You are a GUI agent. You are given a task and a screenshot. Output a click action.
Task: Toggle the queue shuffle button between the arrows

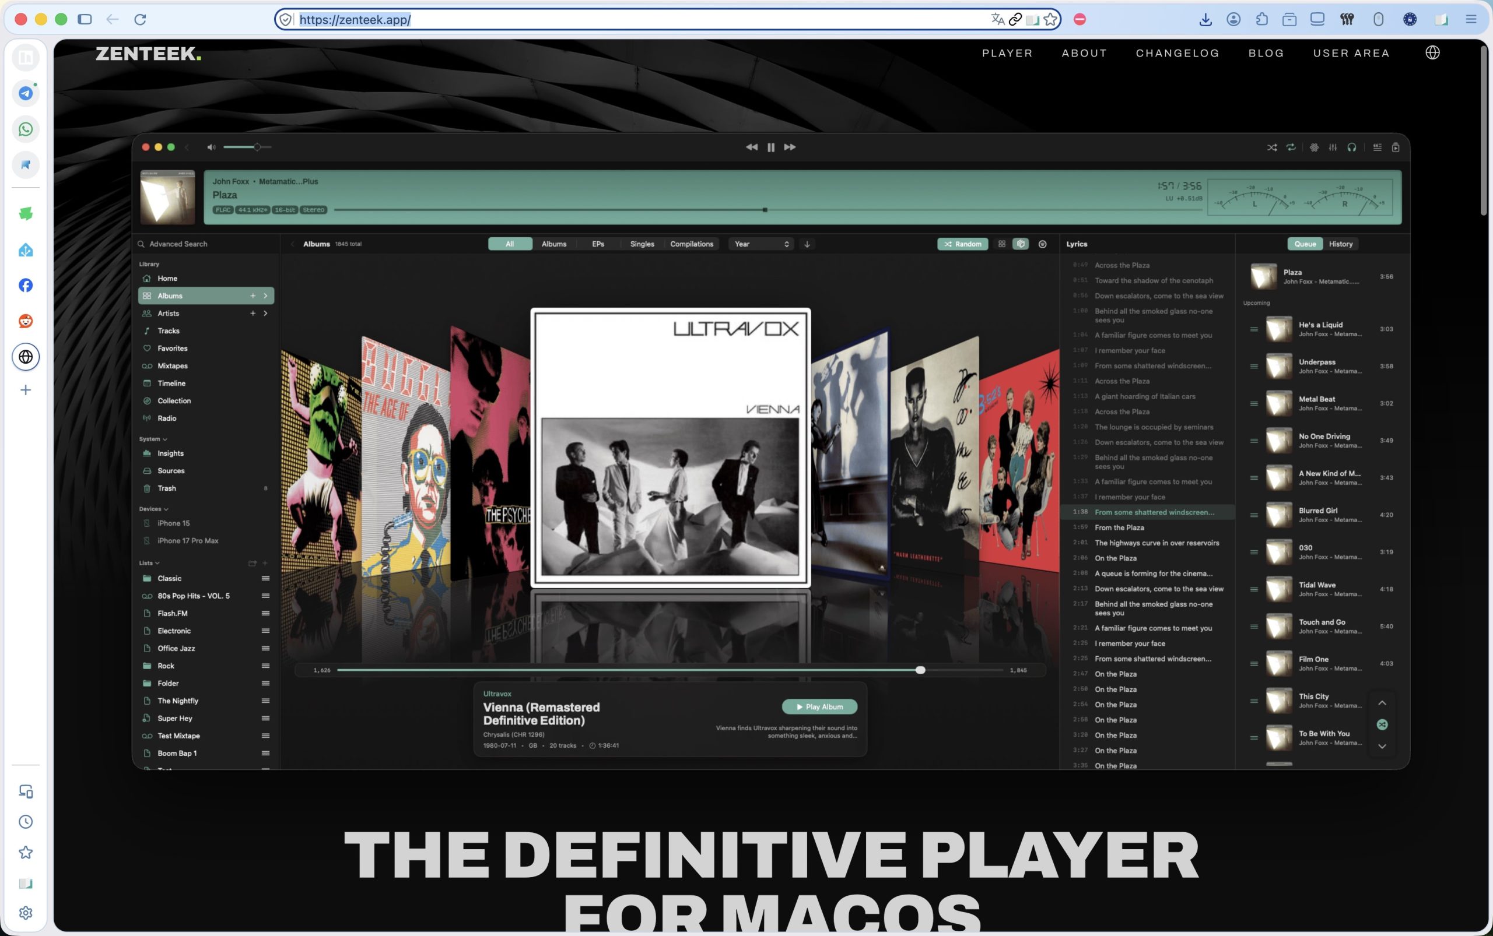[1382, 724]
